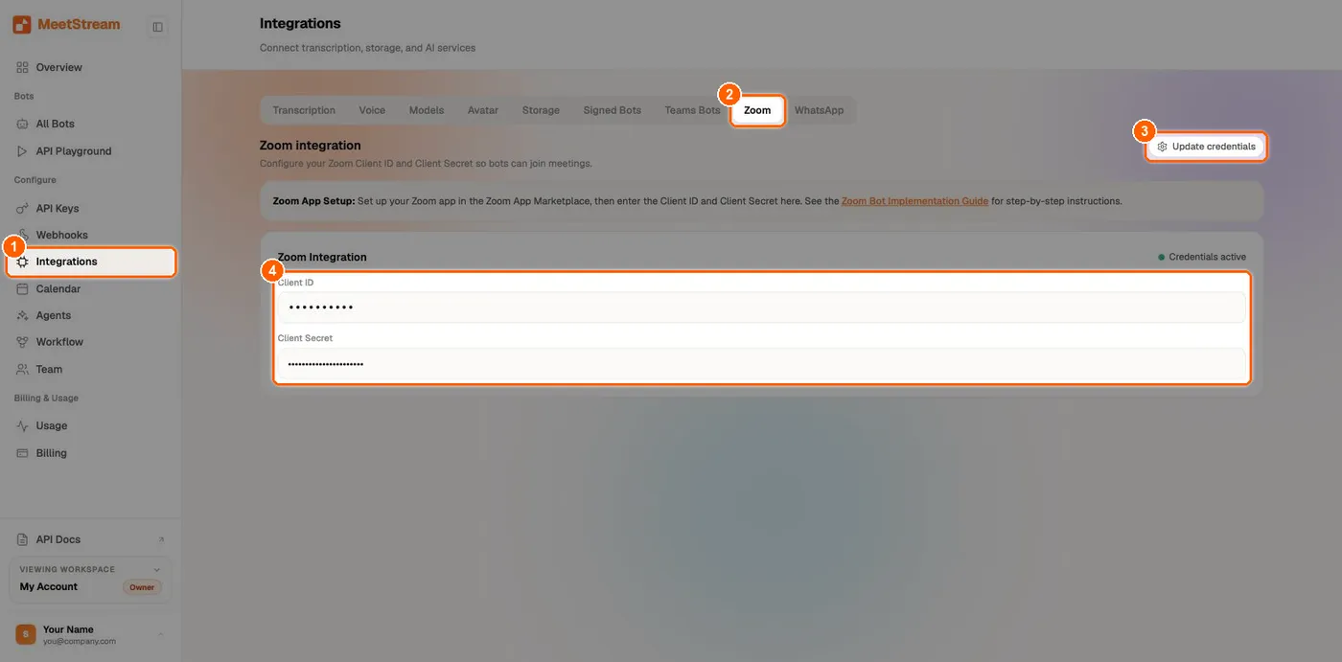The width and height of the screenshot is (1342, 662).
Task: Switch to the Teams Bots tab
Action: (x=692, y=110)
